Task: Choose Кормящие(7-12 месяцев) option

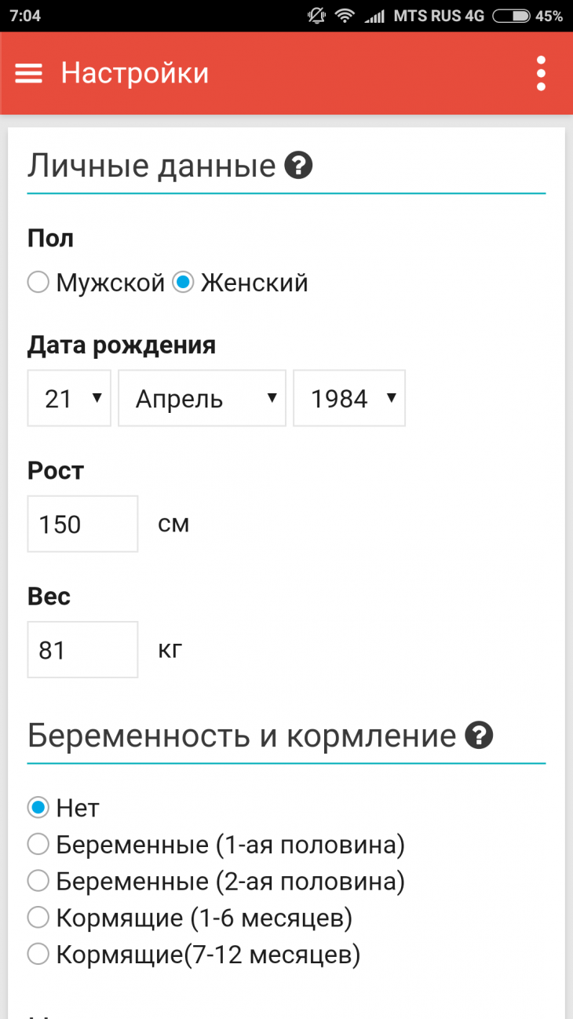Action: [x=38, y=955]
